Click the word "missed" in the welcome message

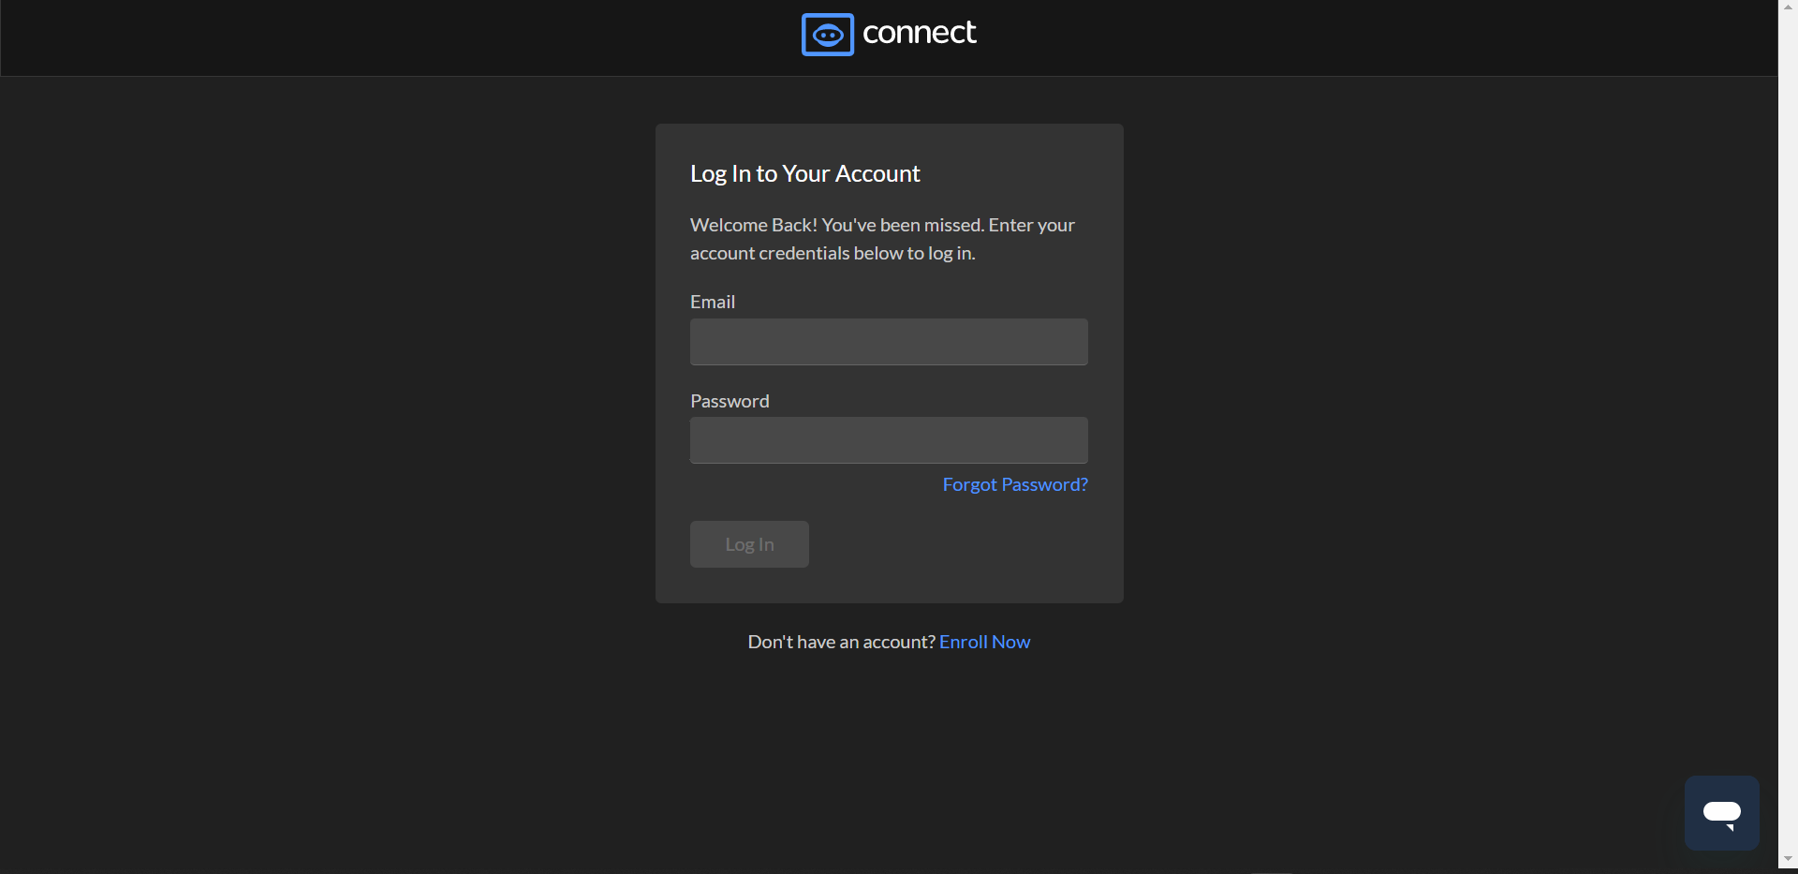click(x=953, y=225)
